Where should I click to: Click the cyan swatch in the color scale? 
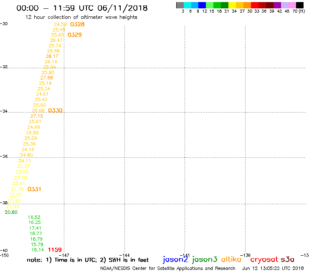187,5
